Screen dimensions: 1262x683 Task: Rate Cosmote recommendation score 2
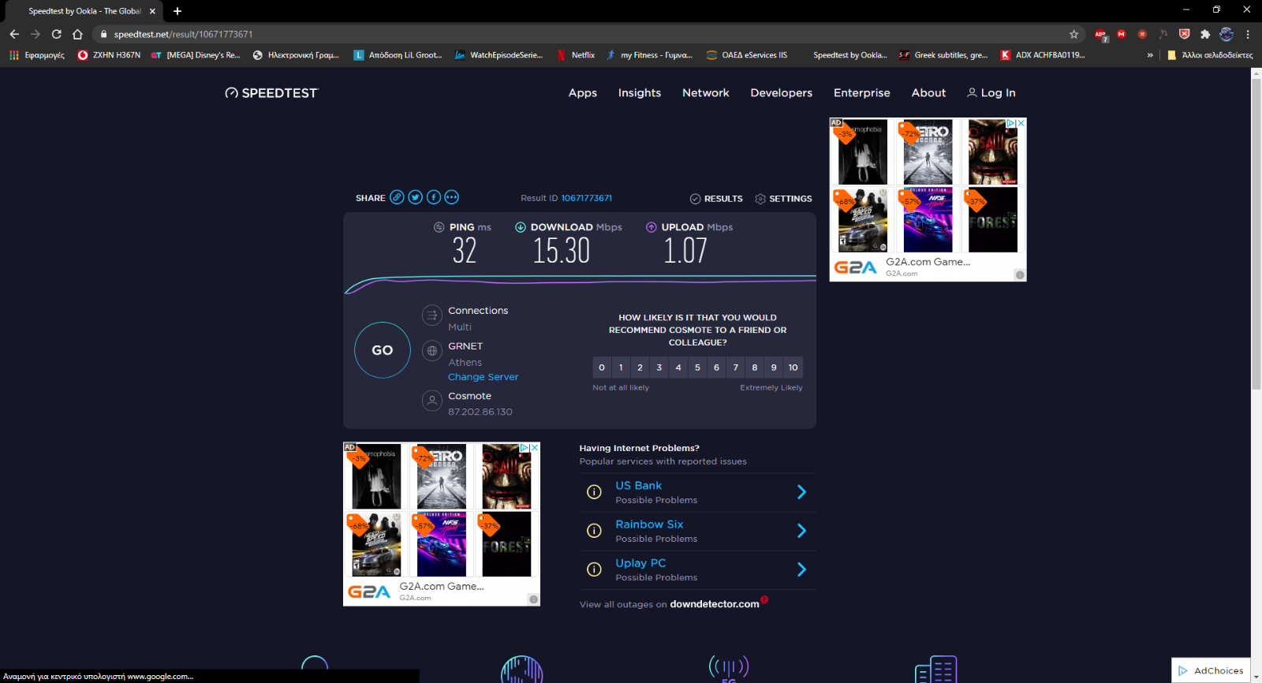[x=640, y=368]
